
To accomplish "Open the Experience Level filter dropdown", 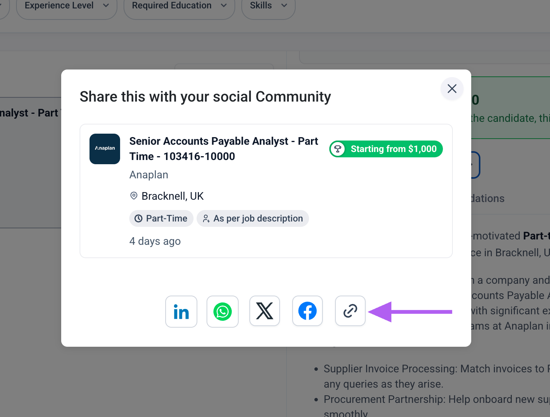I will (x=67, y=6).
